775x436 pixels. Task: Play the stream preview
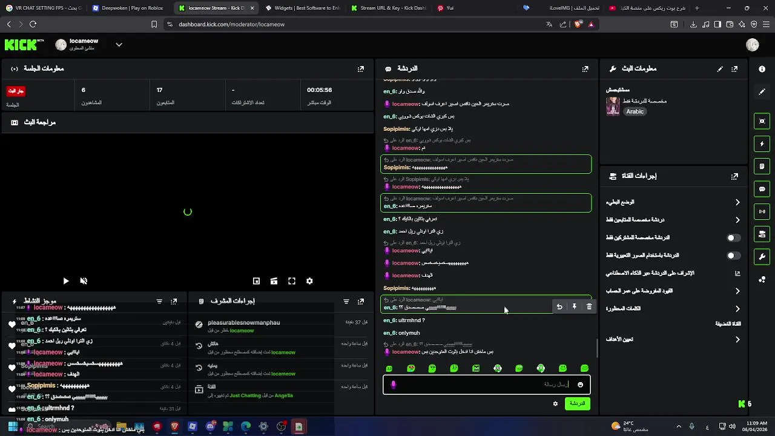(66, 281)
